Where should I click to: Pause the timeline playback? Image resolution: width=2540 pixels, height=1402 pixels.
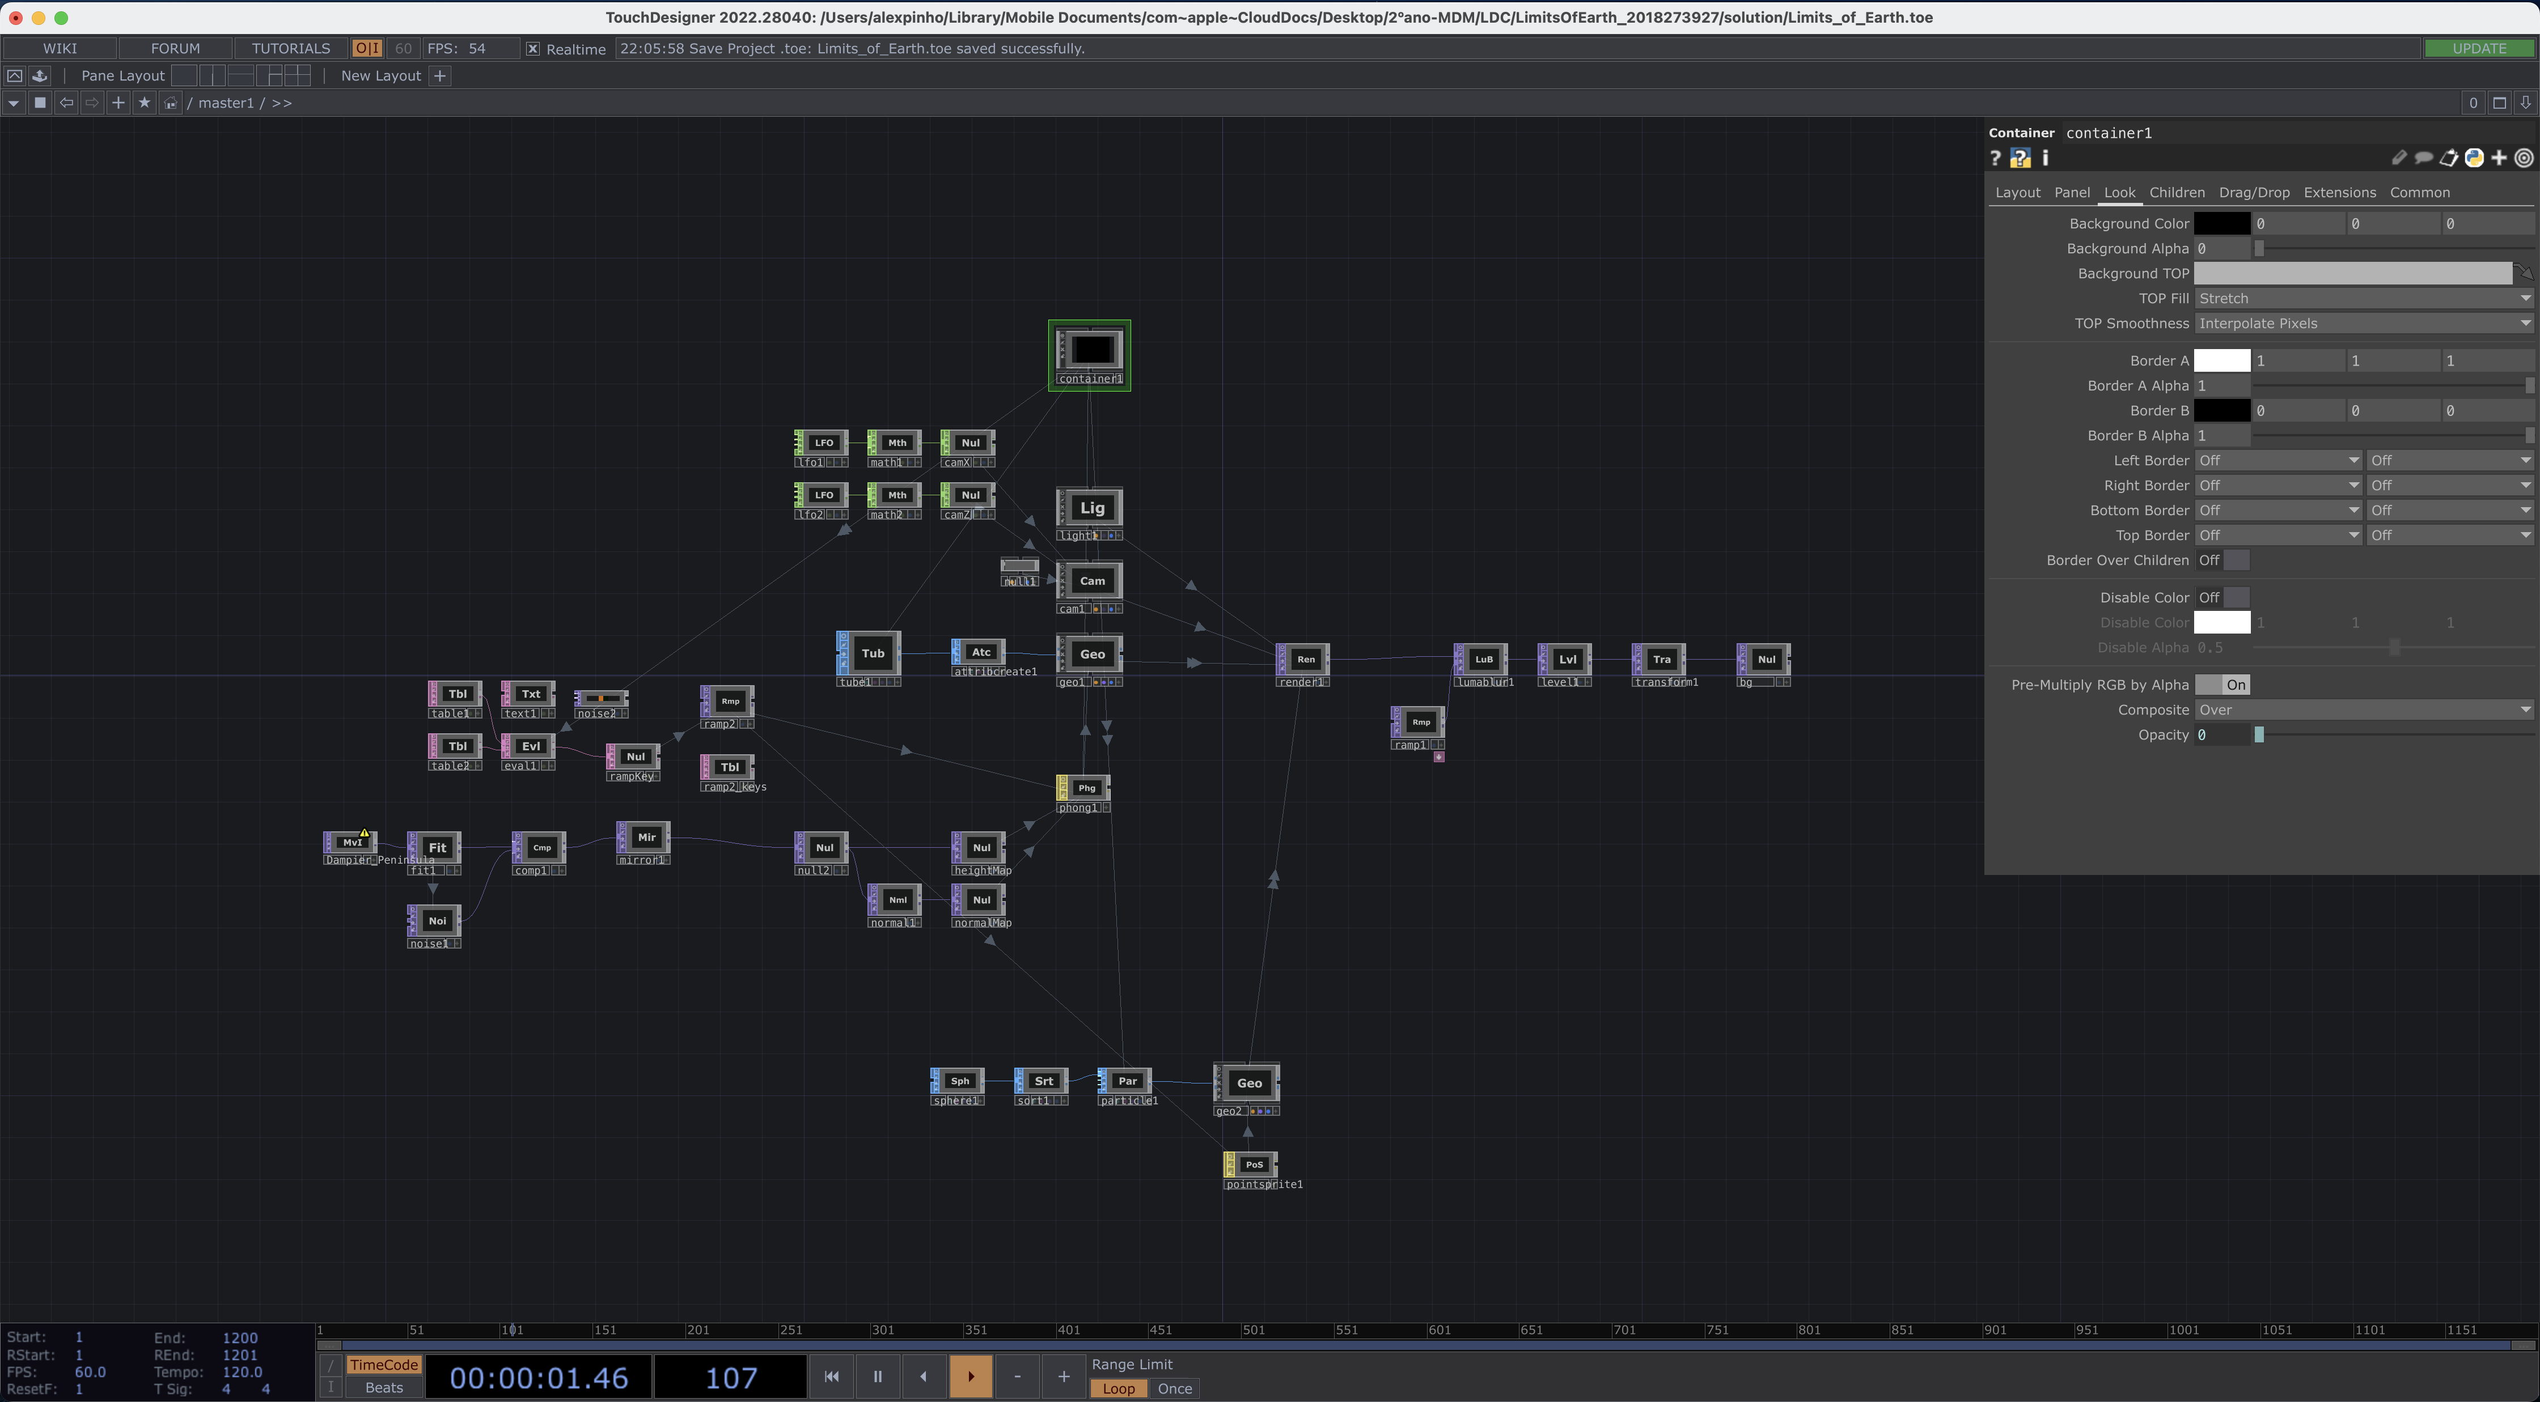pyautogui.click(x=877, y=1376)
